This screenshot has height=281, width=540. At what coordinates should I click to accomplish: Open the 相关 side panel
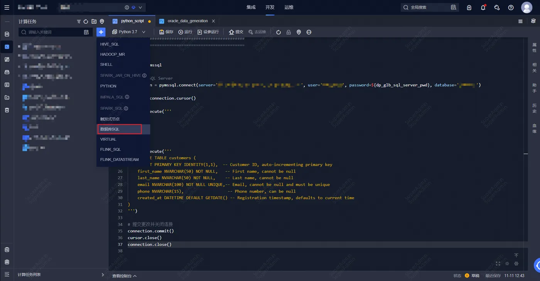coord(534,68)
